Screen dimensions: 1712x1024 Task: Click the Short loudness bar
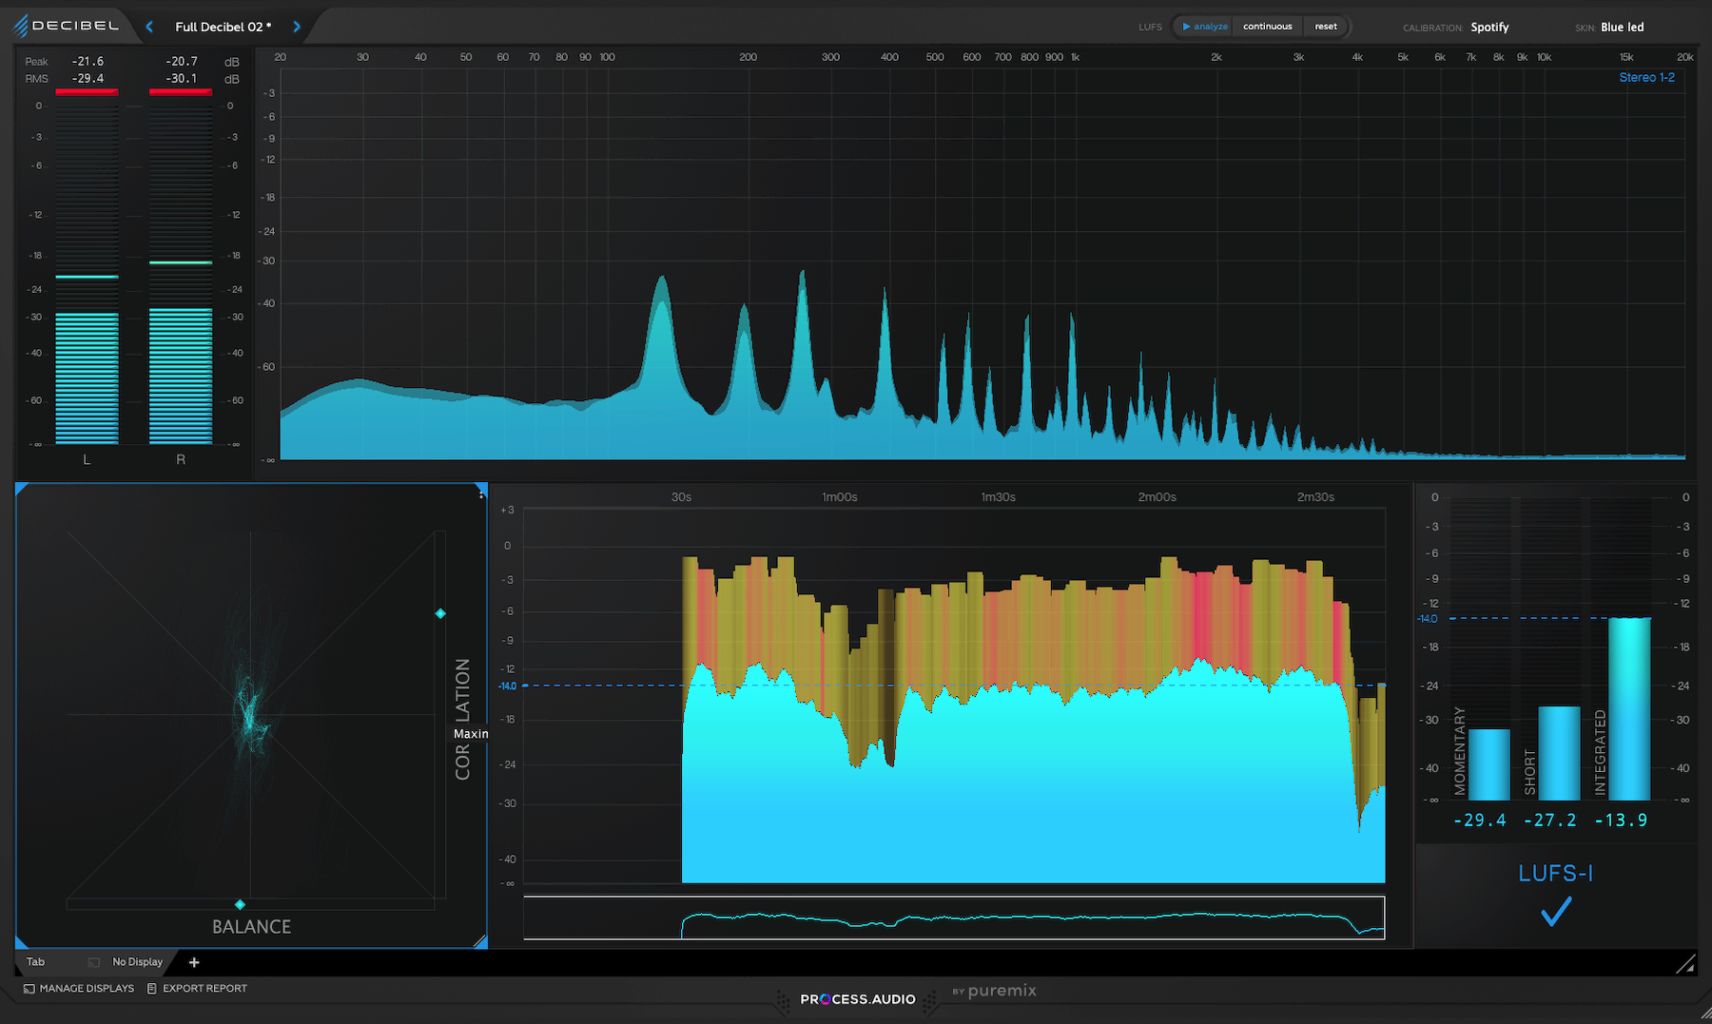pos(1559,753)
